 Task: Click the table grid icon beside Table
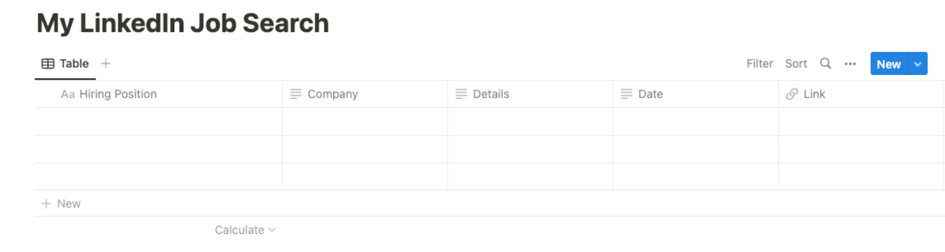click(x=48, y=64)
